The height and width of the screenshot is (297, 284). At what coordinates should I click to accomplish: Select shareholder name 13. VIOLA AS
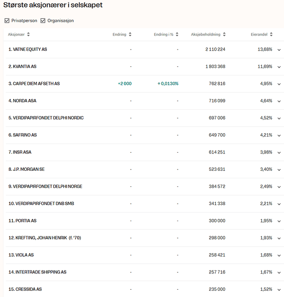(x=21, y=255)
